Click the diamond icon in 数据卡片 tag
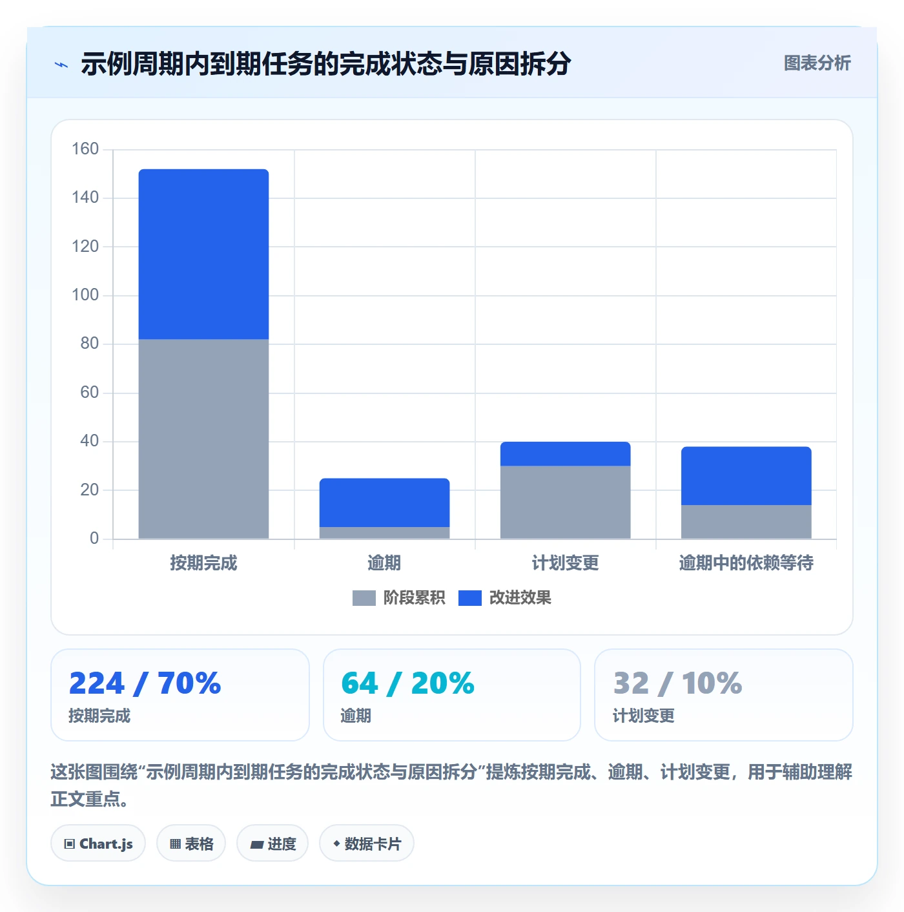904x912 pixels. (336, 844)
